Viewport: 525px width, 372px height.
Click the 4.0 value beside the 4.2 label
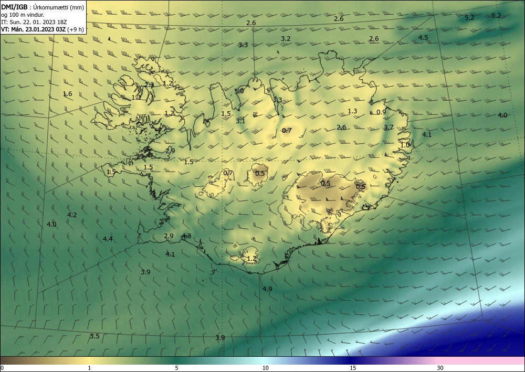click(51, 225)
